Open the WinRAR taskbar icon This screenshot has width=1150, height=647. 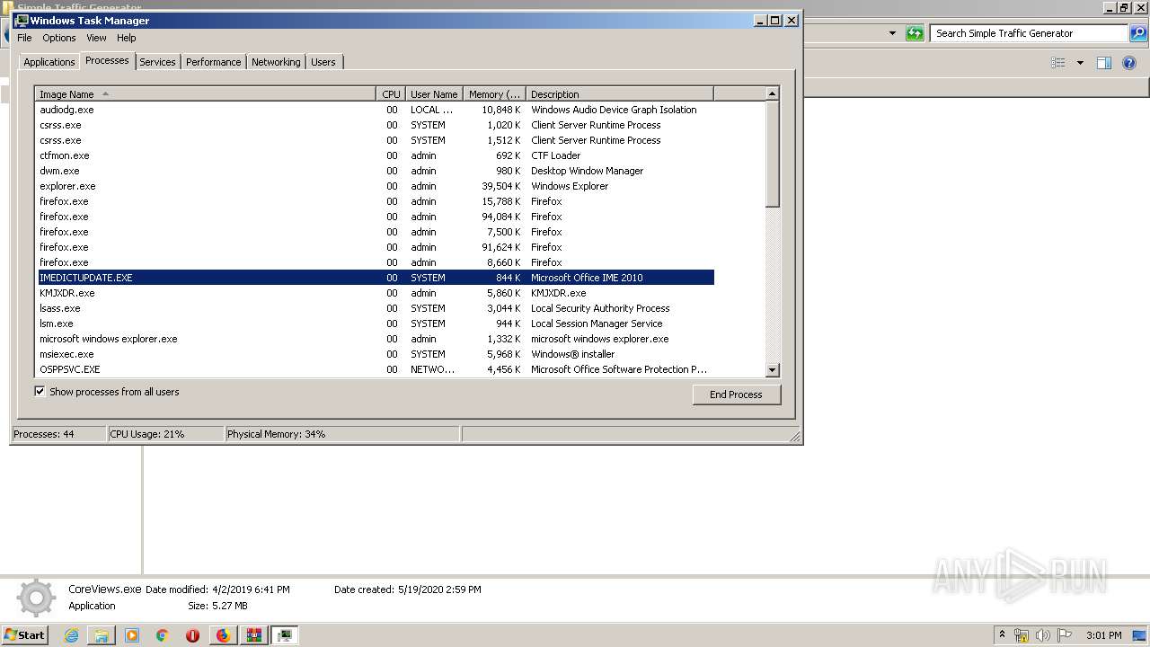[x=253, y=635]
